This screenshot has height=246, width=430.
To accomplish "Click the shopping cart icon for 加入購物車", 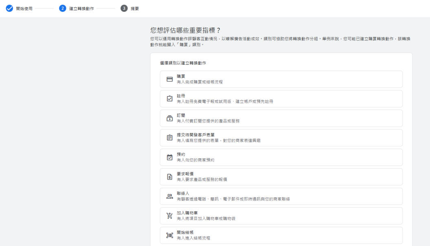I will [x=170, y=216].
